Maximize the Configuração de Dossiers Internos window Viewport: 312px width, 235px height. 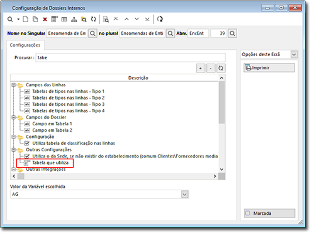pyautogui.click(x=281, y=8)
